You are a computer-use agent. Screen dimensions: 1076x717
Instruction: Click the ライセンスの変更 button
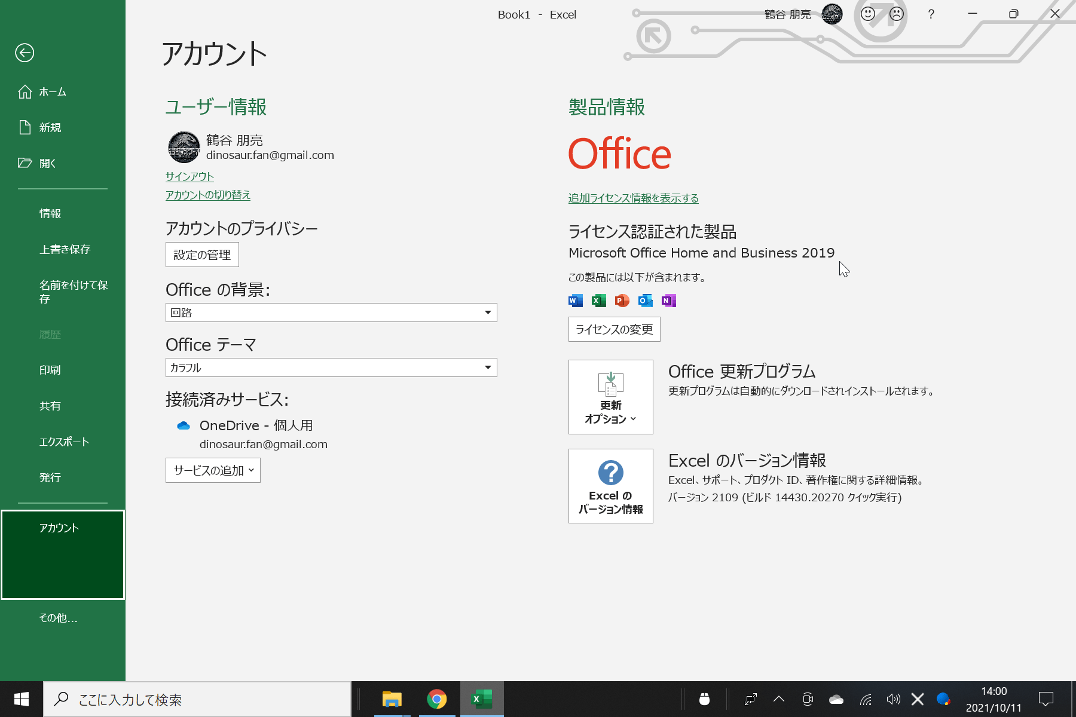(615, 329)
